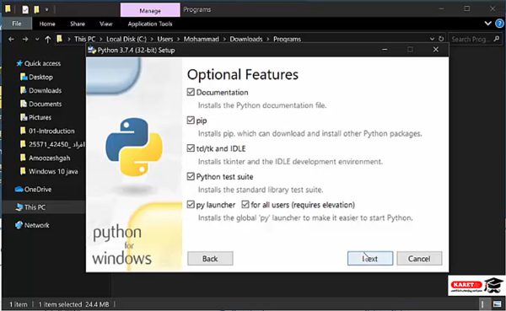Click the Properties quick access toolbar icon
The height and width of the screenshot is (311, 506).
pos(25,9)
